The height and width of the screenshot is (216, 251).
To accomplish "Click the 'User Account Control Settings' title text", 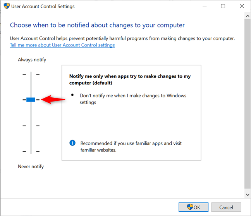I will [x=43, y=7].
